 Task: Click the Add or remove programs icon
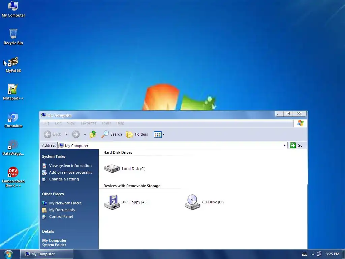pyautogui.click(x=44, y=172)
